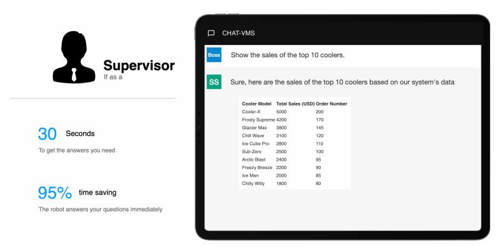Click the chat bubble icon beside CHAT-VMS
The width and height of the screenshot is (501, 246).
pyautogui.click(x=211, y=33)
